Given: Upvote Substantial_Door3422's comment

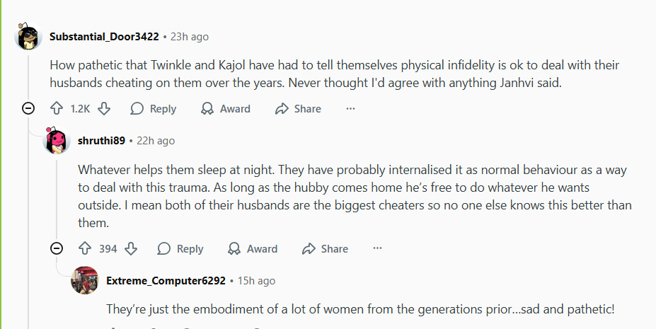Looking at the screenshot, I should [57, 109].
